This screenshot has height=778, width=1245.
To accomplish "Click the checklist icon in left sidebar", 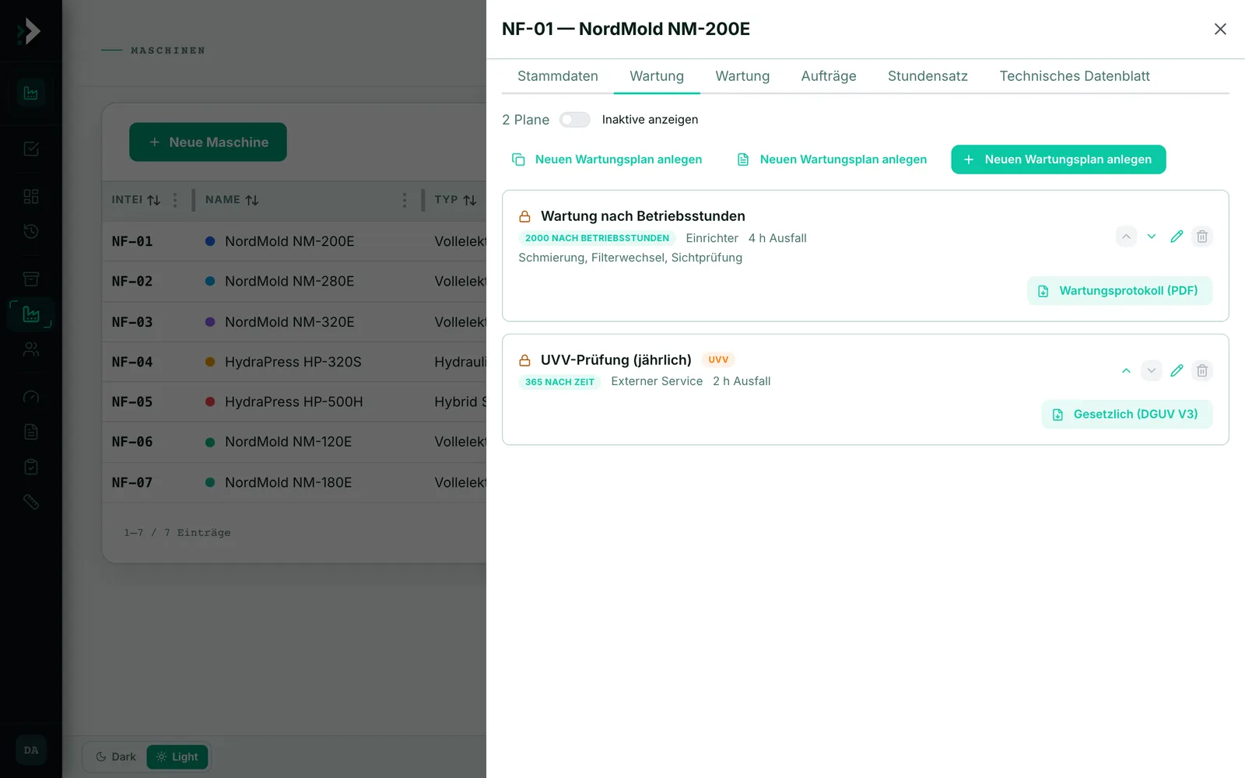I will (x=31, y=467).
